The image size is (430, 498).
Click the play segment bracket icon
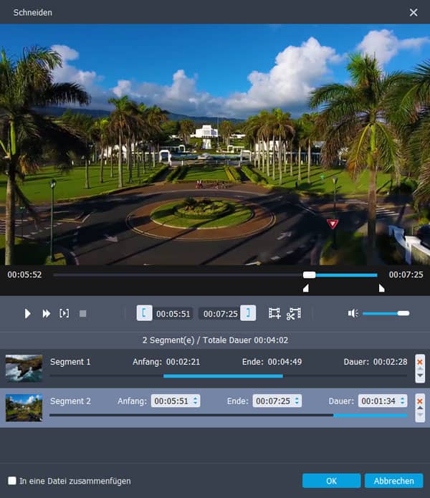pyautogui.click(x=64, y=313)
